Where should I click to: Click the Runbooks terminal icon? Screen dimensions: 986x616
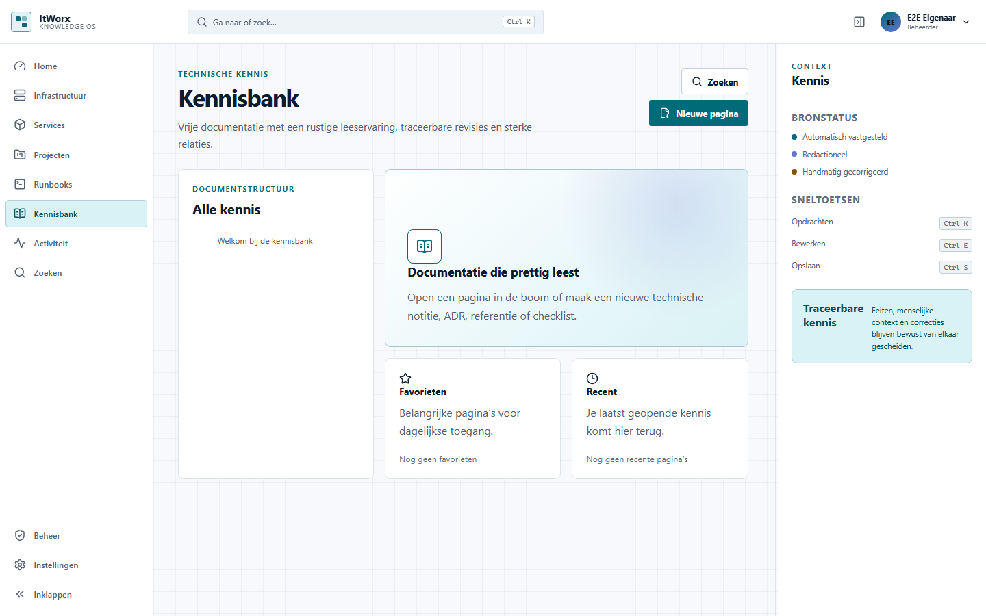click(x=20, y=184)
